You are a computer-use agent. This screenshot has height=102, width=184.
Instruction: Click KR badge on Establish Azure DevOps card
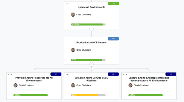point(113,74)
